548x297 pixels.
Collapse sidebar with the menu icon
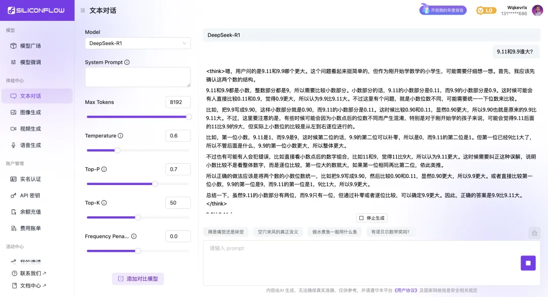(83, 11)
